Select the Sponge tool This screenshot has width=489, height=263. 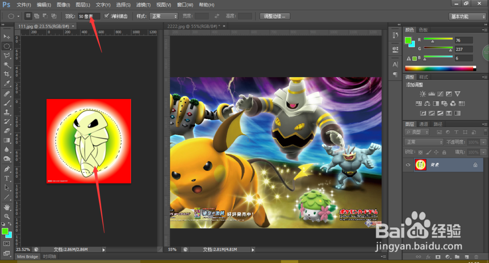[6, 159]
